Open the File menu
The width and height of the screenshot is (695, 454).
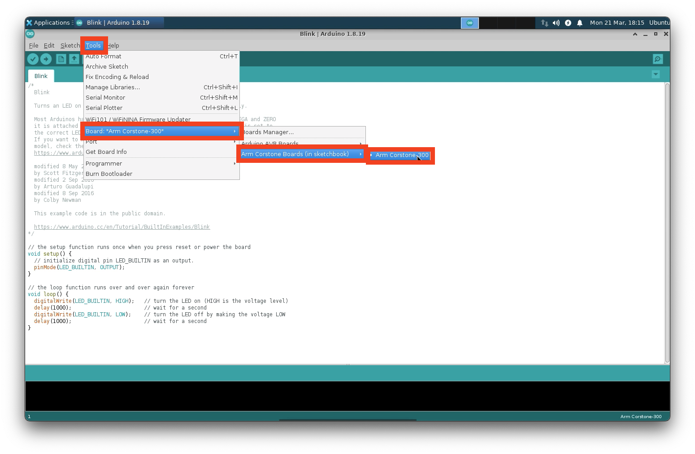33,45
